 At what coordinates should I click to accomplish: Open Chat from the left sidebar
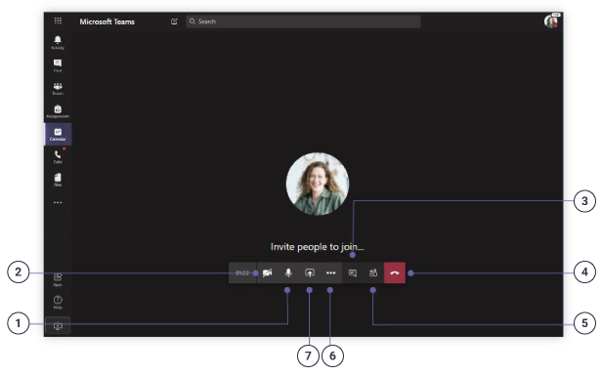click(58, 65)
